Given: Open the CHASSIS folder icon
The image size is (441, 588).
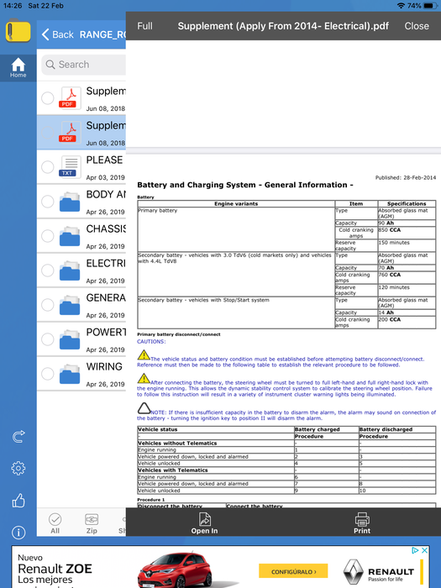Looking at the screenshot, I should [70, 236].
